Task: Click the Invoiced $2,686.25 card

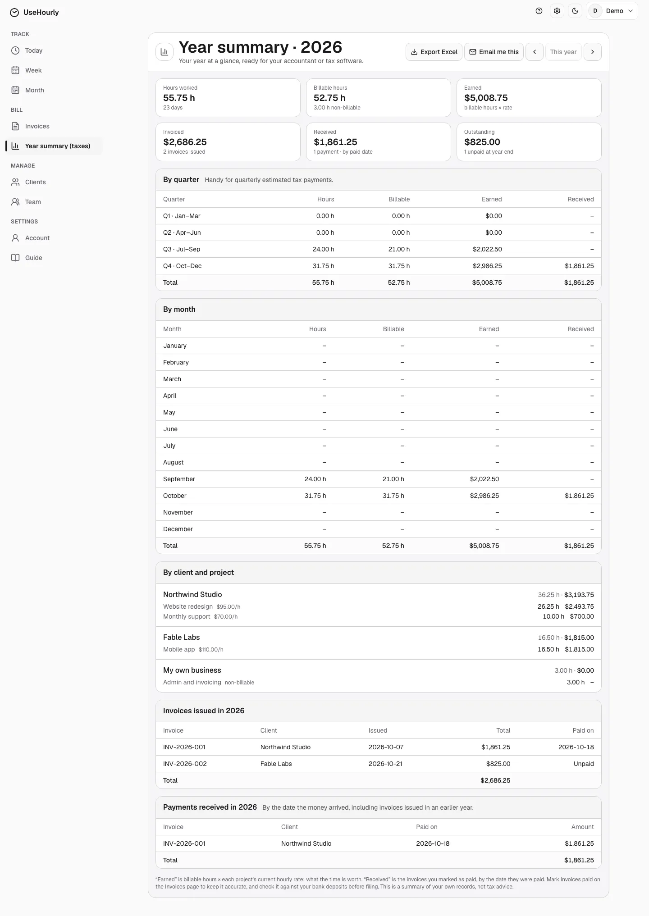Action: 228,142
